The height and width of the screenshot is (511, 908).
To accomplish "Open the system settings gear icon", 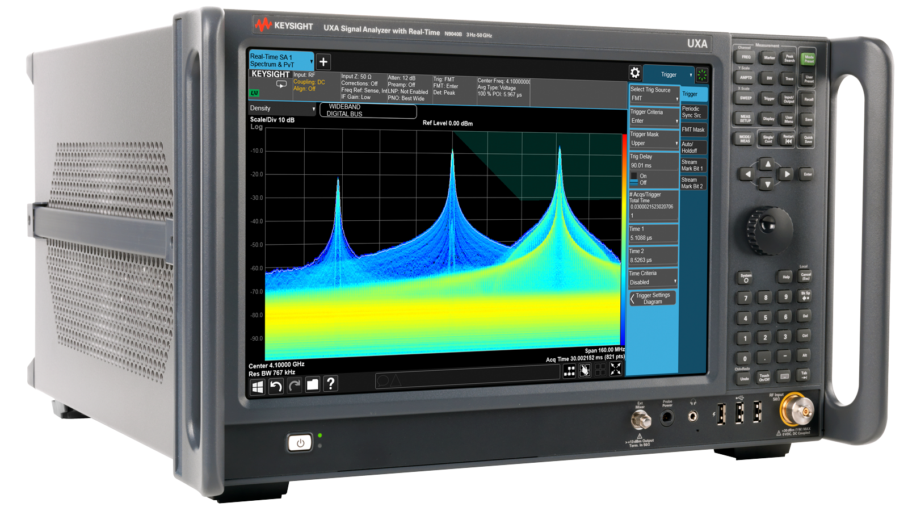I will click(x=634, y=73).
